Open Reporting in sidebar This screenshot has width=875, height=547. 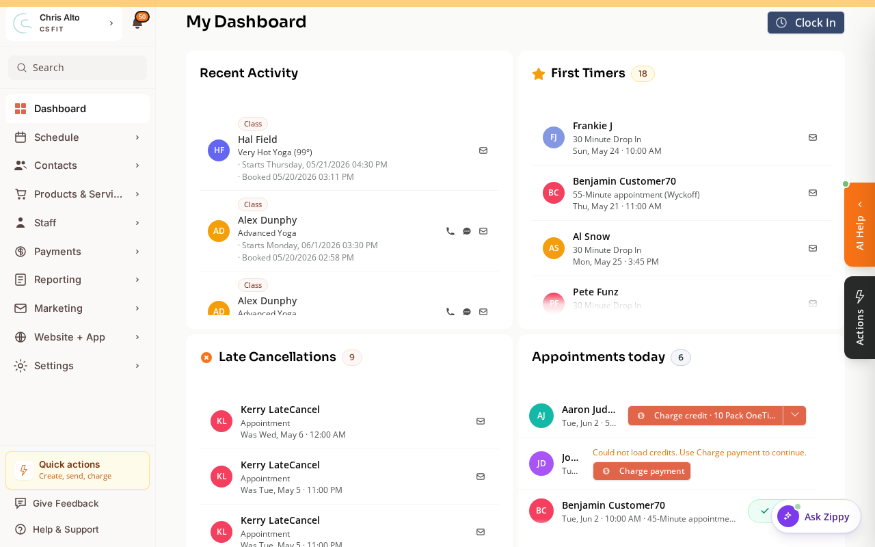tap(77, 280)
